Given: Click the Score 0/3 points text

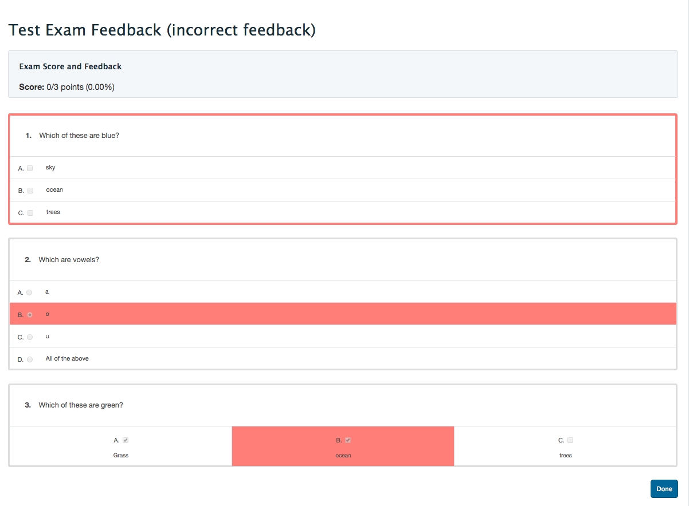Looking at the screenshot, I should (x=67, y=88).
